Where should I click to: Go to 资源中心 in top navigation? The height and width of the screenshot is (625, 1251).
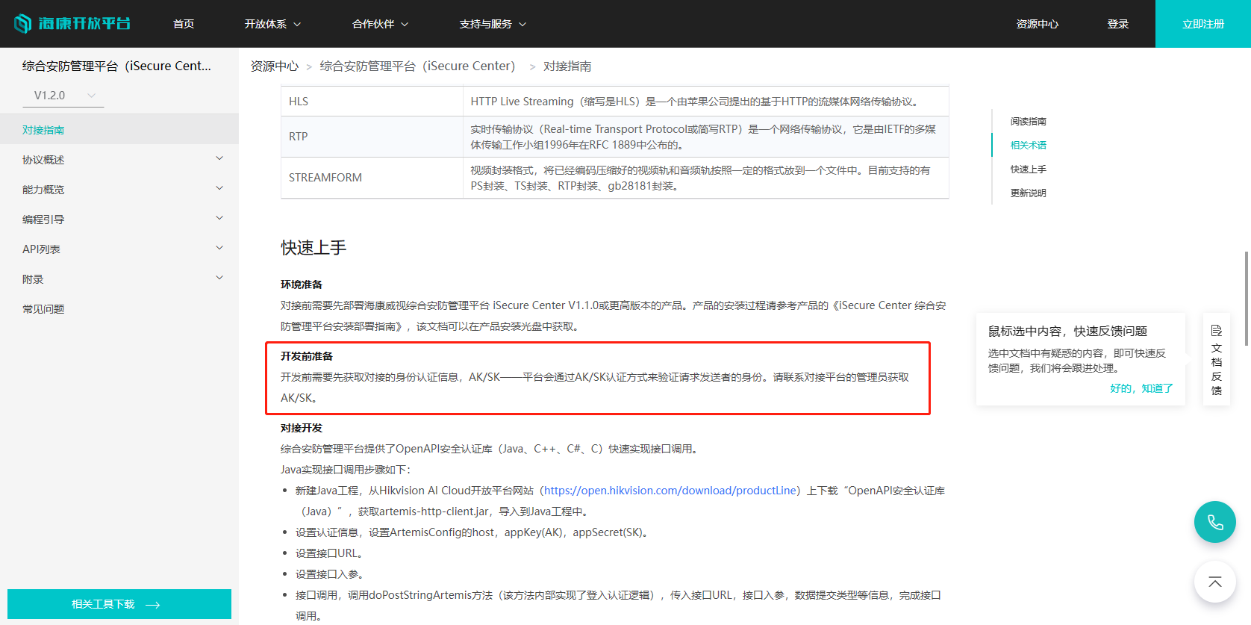point(1038,24)
